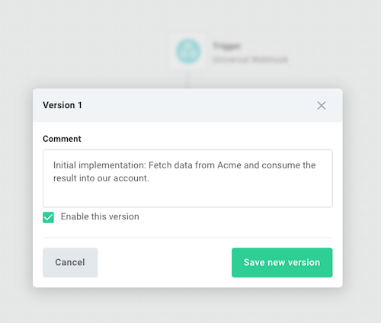Click the blurred Universal Webhook subtitle

coord(250,59)
